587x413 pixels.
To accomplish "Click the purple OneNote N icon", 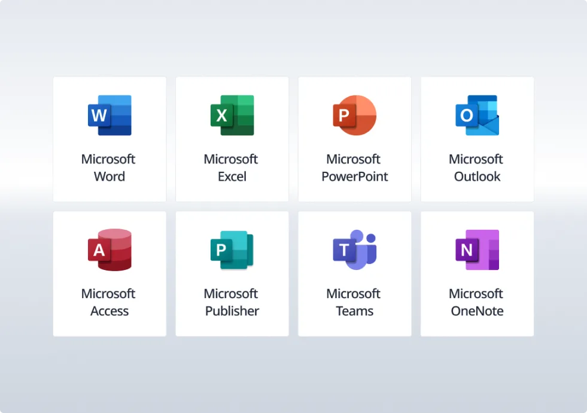I will tap(477, 250).
